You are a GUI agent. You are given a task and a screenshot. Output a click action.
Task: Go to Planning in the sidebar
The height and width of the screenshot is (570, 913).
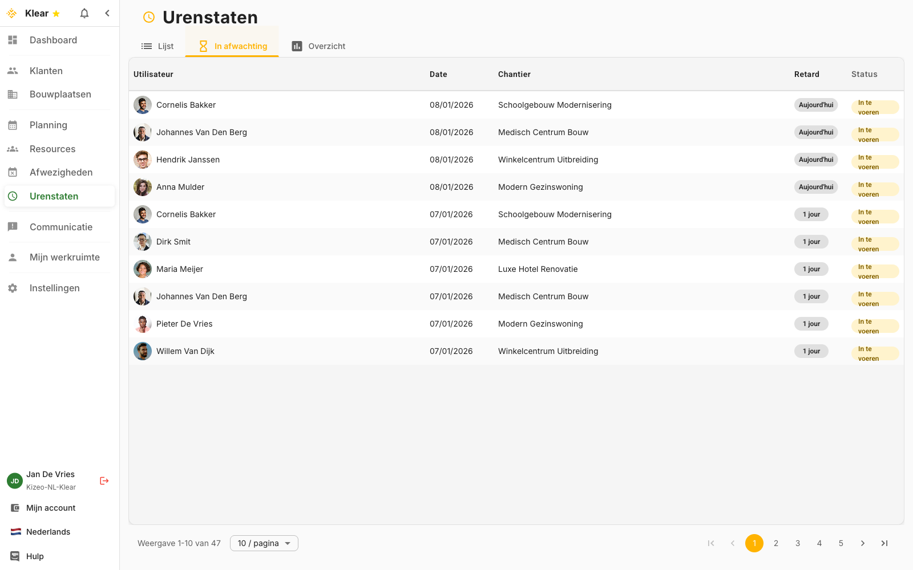(48, 125)
